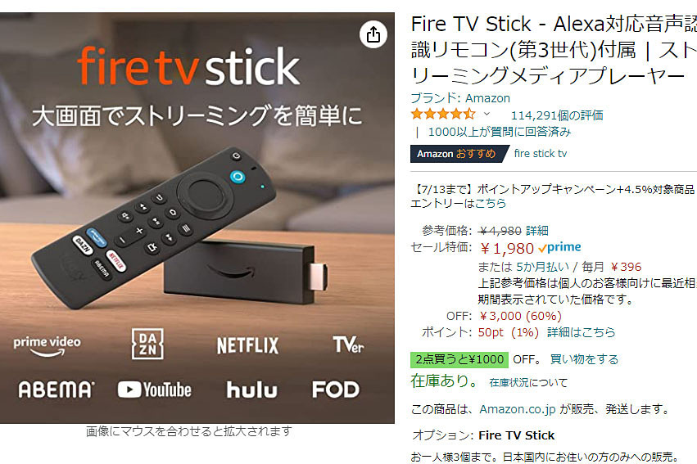Click the star rating icons

pos(443,115)
